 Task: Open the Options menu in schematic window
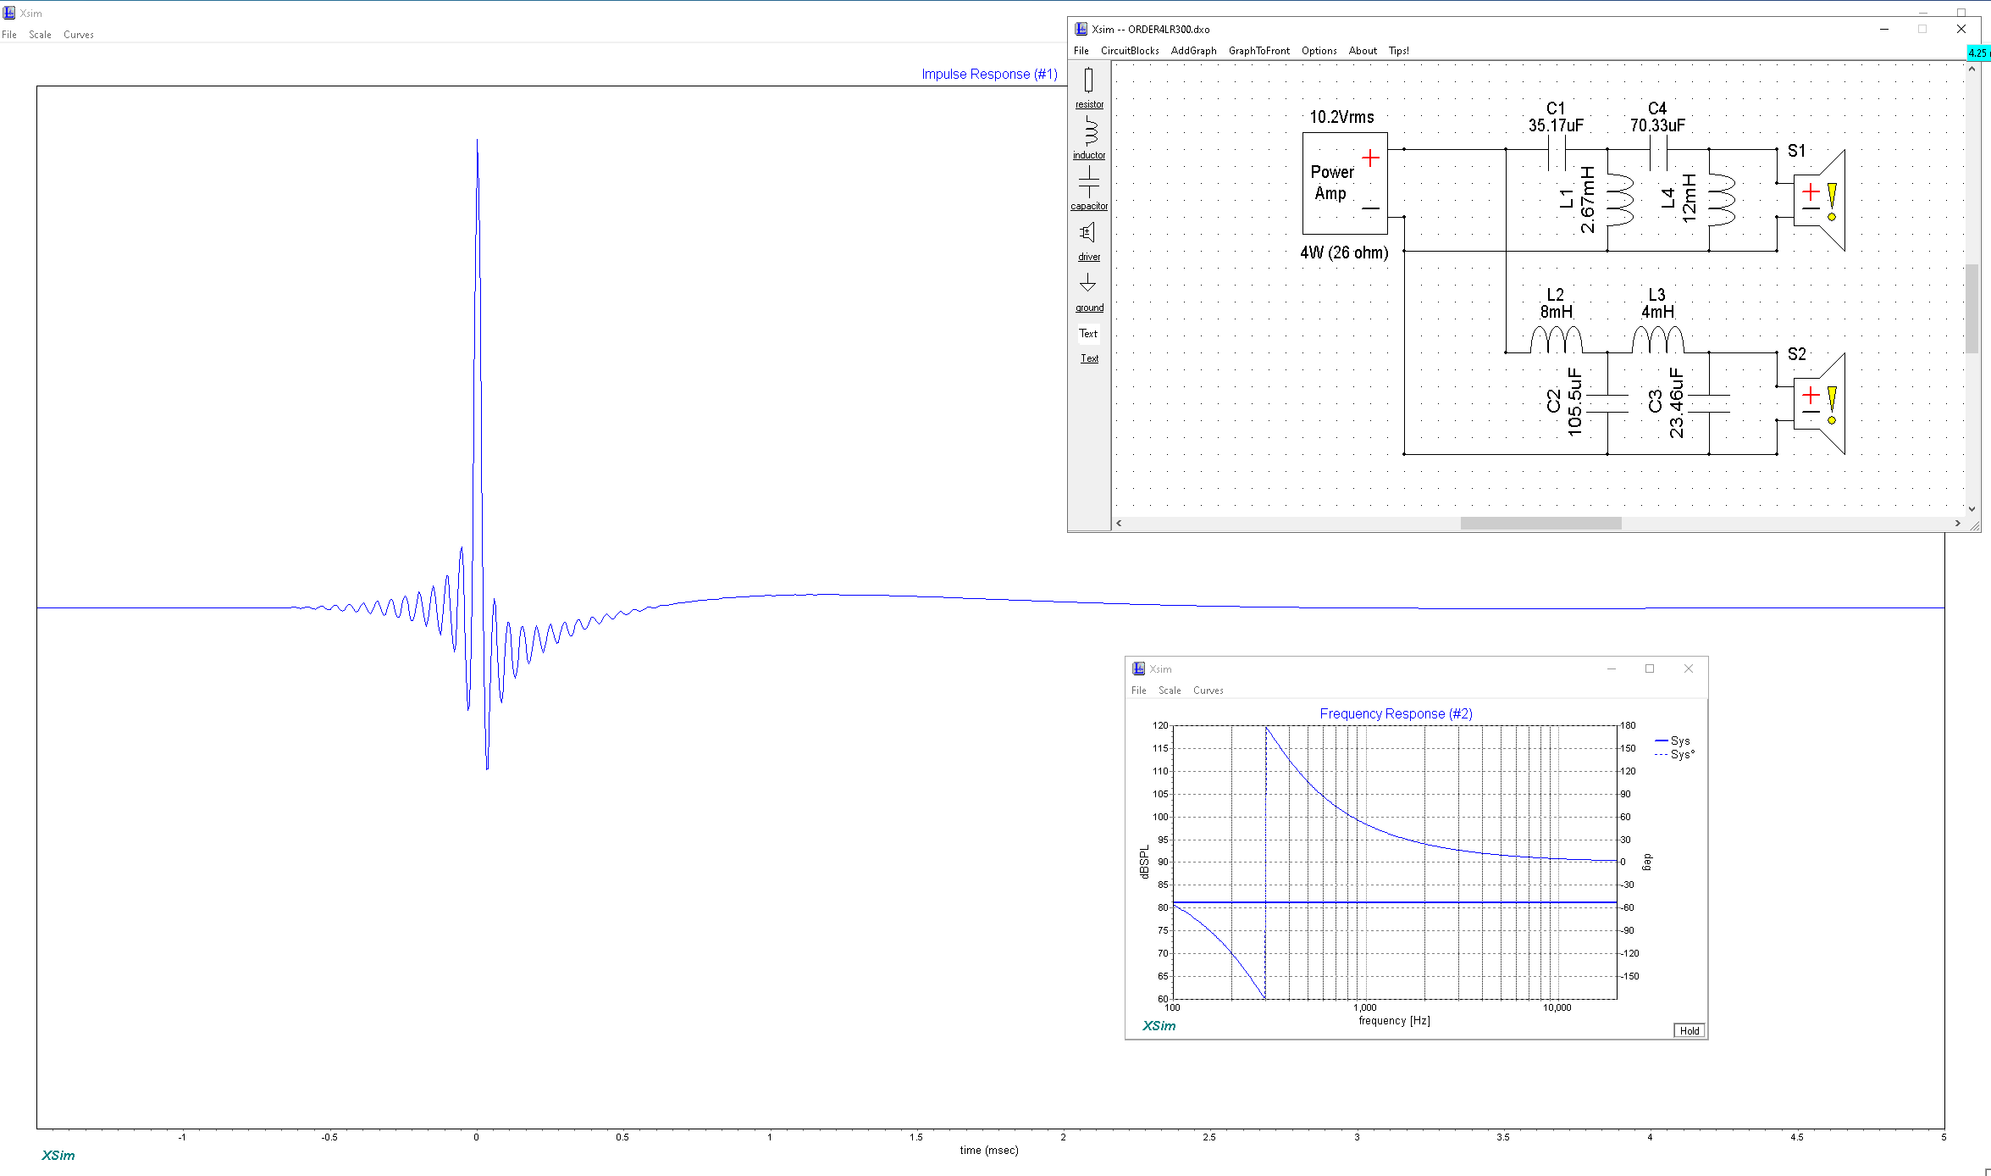tap(1319, 51)
